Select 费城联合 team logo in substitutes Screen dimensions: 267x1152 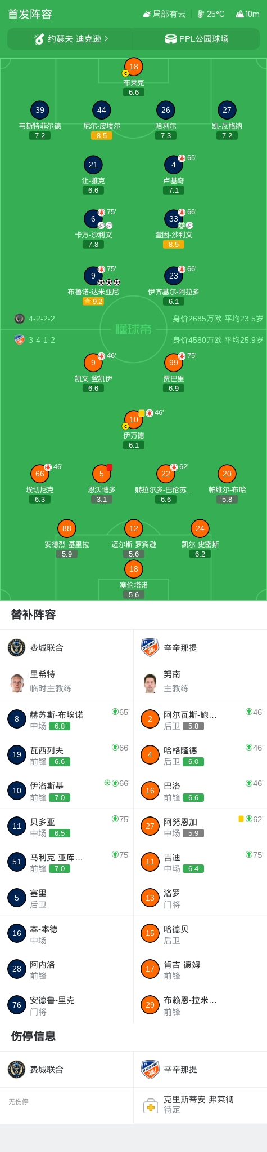coord(17,647)
